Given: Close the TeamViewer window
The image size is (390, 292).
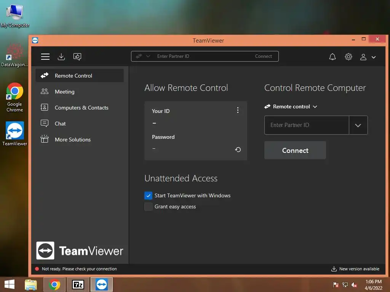Looking at the screenshot, I should [x=377, y=39].
